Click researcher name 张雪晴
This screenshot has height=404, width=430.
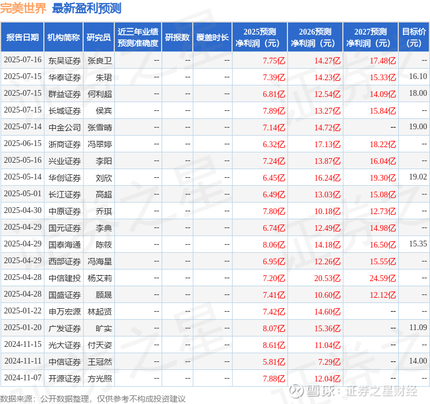coord(100,128)
